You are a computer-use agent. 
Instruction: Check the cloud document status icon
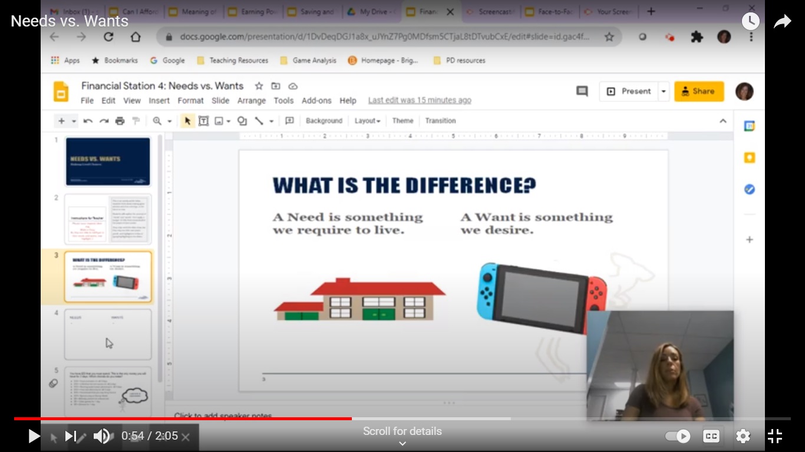[x=293, y=86]
